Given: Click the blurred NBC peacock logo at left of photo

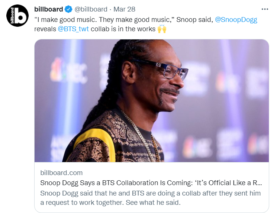Looking at the screenshot, I should click(x=57, y=70).
